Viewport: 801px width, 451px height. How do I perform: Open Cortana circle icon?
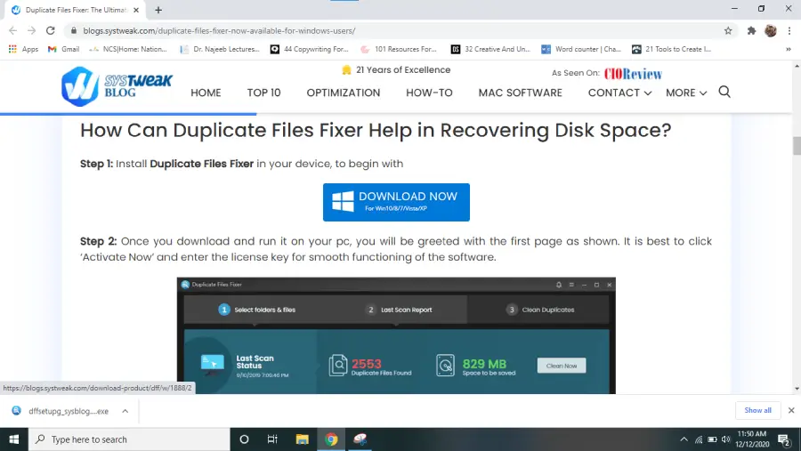tap(244, 439)
